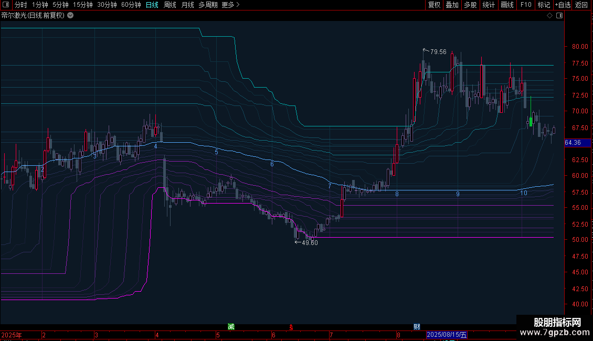Switch to the 60分钟 period tab

click(x=131, y=5)
